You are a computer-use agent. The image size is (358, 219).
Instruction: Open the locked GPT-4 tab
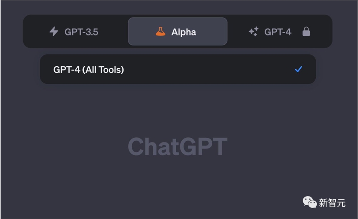280,31
